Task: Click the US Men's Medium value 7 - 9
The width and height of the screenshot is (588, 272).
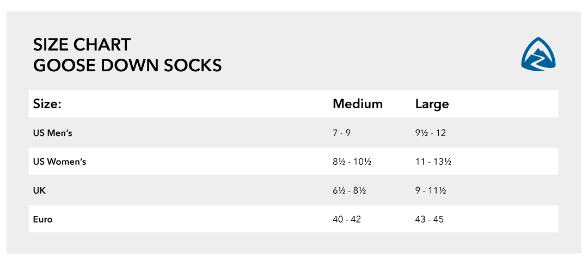Action: (x=341, y=133)
